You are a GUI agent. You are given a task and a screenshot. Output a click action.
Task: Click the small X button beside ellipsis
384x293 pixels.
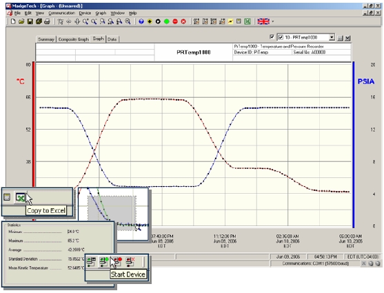[x=347, y=38]
